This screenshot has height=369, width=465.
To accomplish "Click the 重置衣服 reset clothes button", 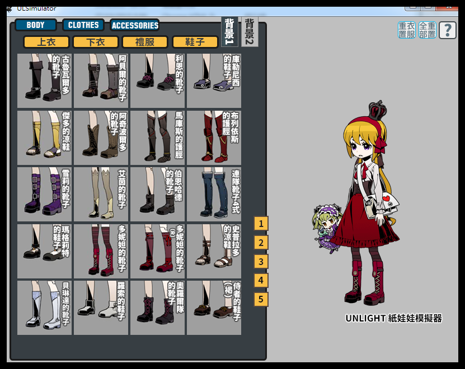I will tap(407, 30).
